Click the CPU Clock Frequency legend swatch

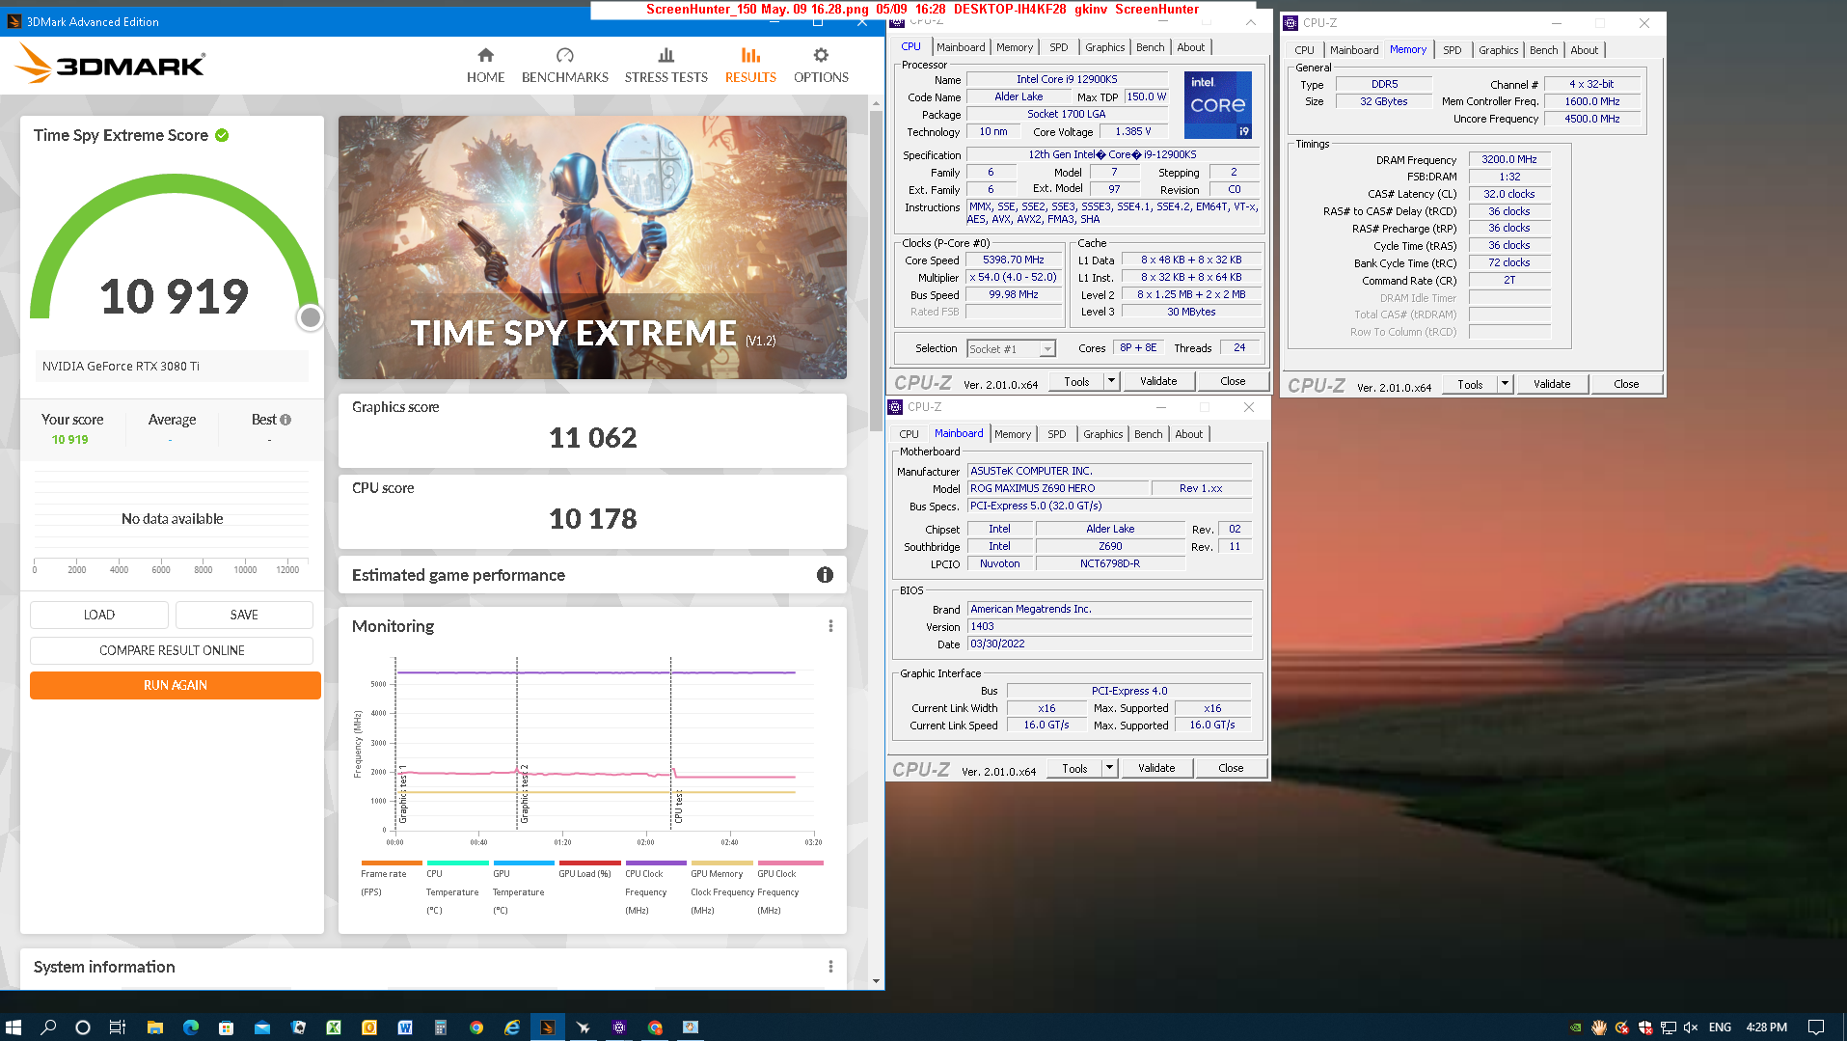[x=656, y=863]
